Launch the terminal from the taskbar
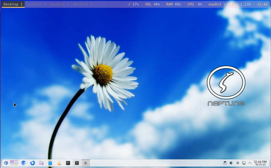Screen dimensions: 271x168 click(x=77, y=163)
